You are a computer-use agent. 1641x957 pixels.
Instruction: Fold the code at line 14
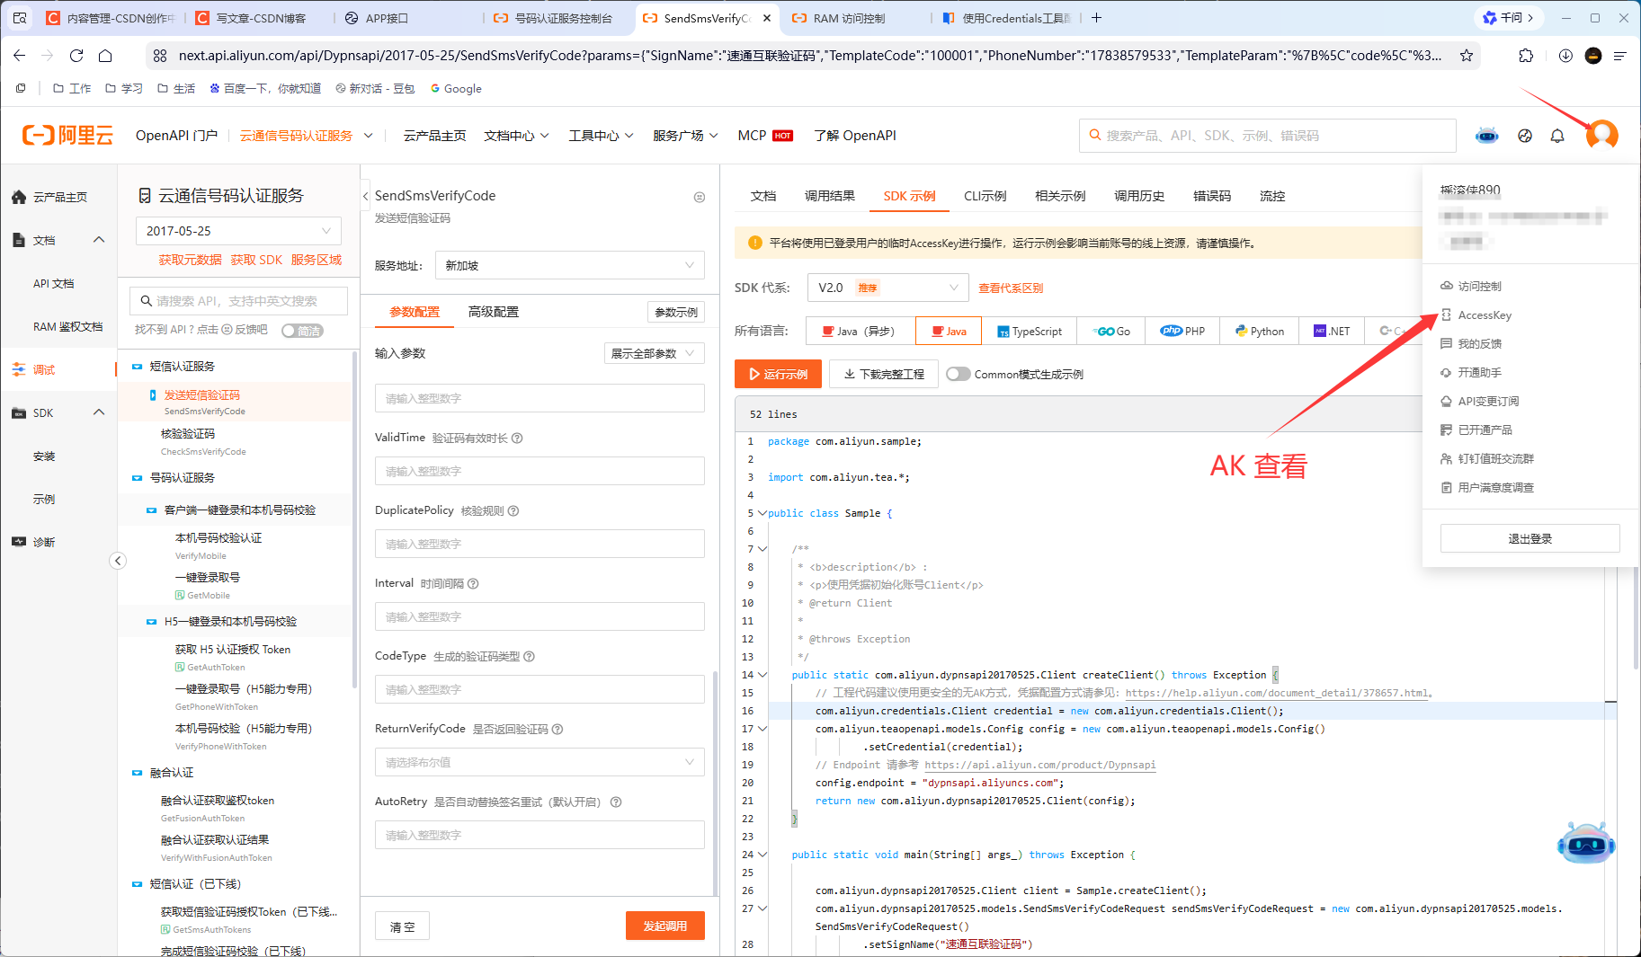(763, 675)
